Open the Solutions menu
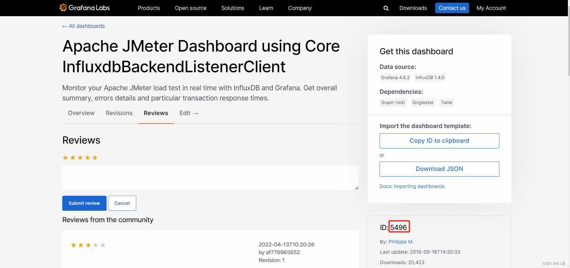This screenshot has height=268, width=570. 233,8
